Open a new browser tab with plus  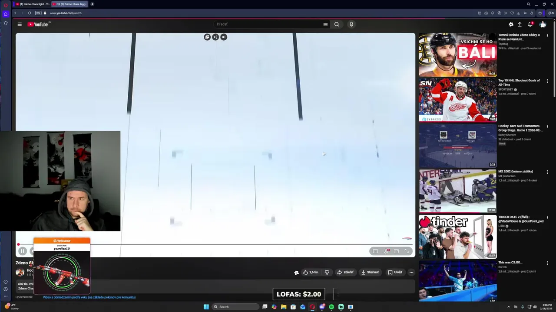click(92, 4)
